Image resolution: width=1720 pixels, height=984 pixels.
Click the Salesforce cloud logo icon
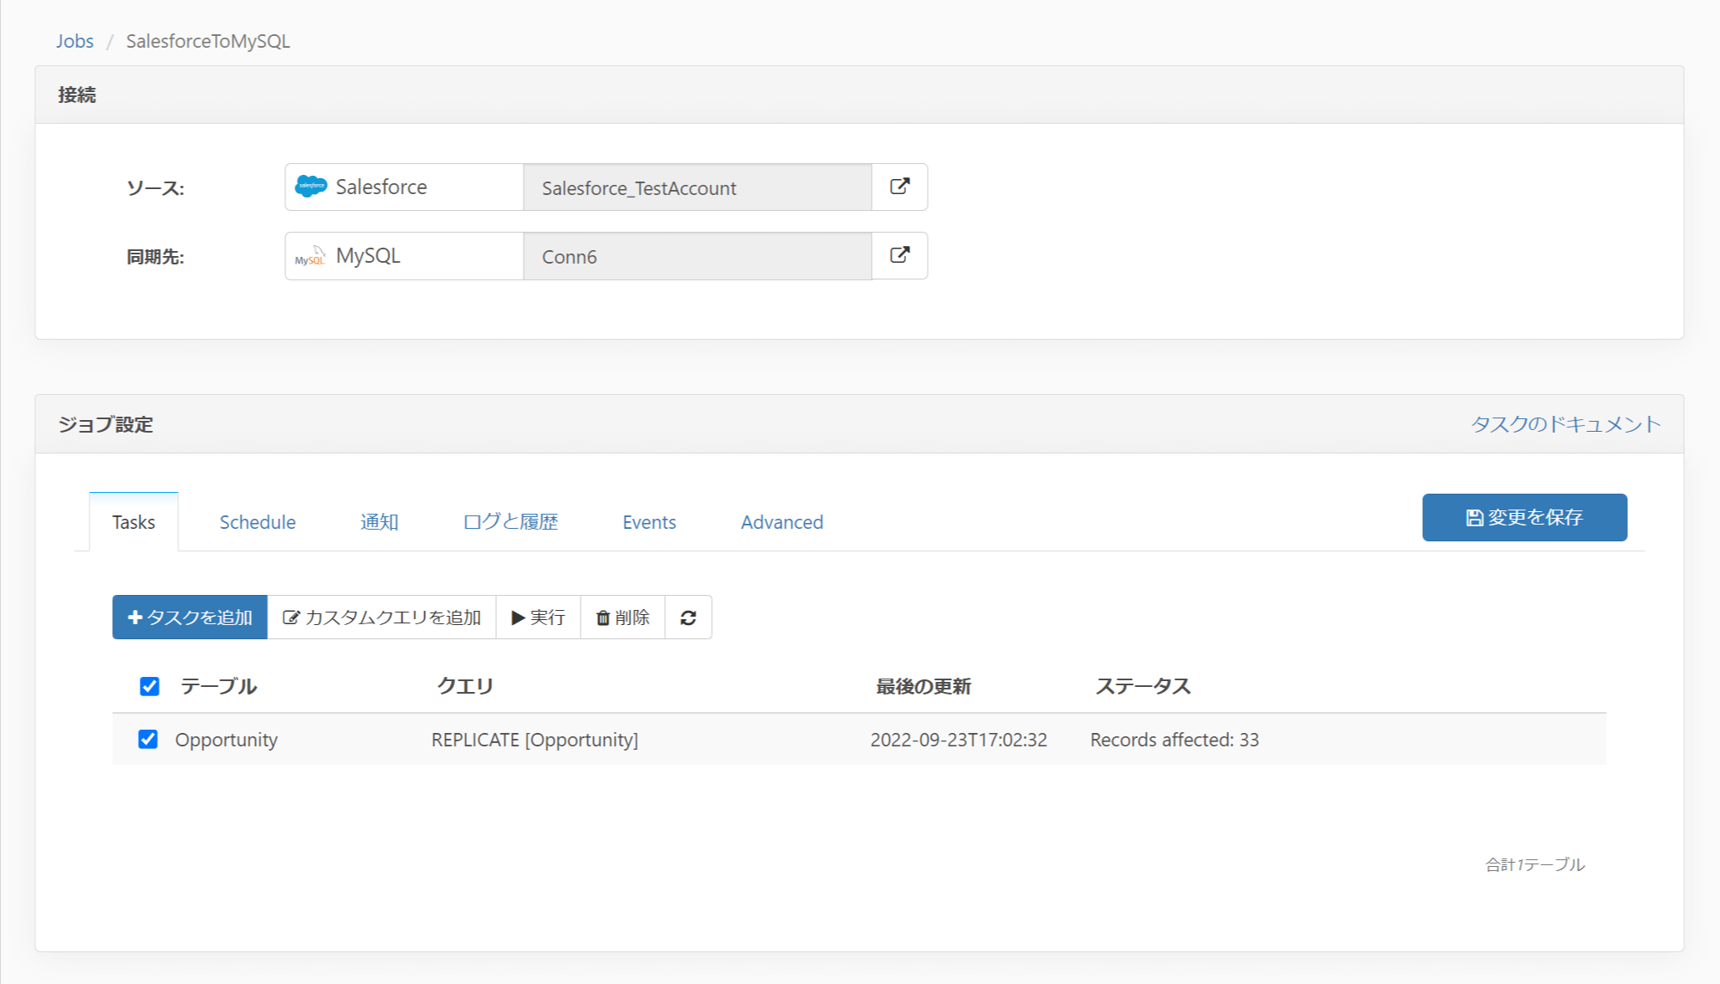(311, 187)
